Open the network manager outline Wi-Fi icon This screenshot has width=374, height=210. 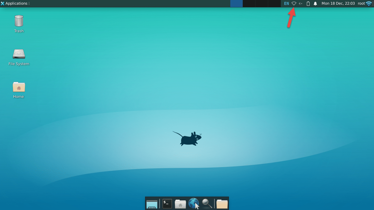(294, 4)
